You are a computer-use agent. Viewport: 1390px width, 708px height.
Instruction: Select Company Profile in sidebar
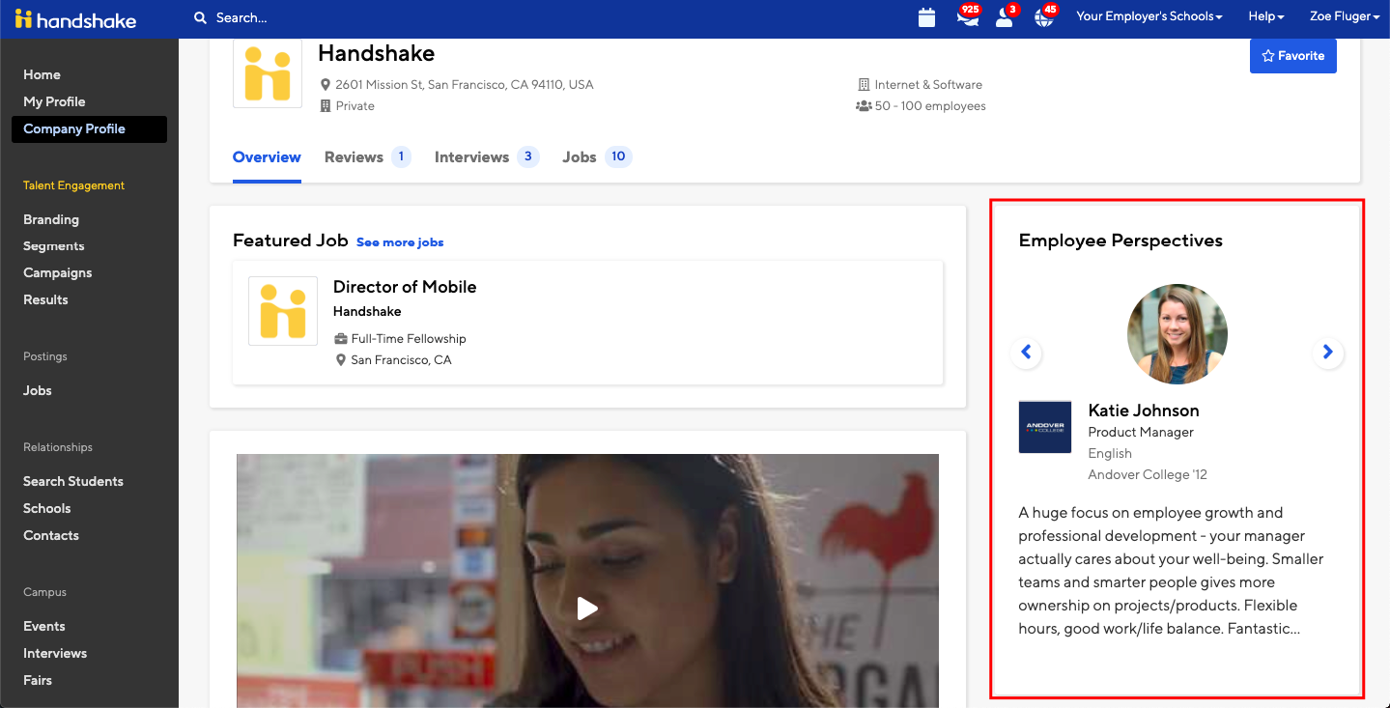[89, 128]
